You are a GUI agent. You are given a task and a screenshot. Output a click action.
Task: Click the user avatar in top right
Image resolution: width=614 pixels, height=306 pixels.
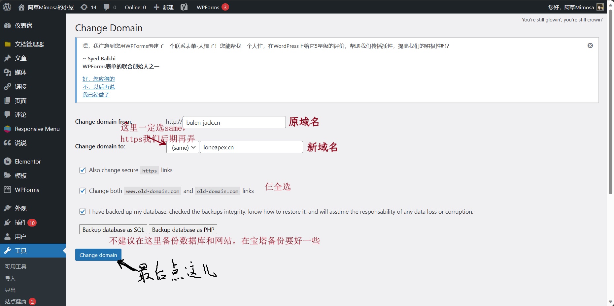click(600, 7)
